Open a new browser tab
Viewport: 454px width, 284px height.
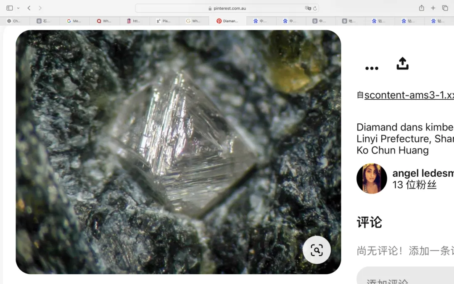(x=433, y=8)
